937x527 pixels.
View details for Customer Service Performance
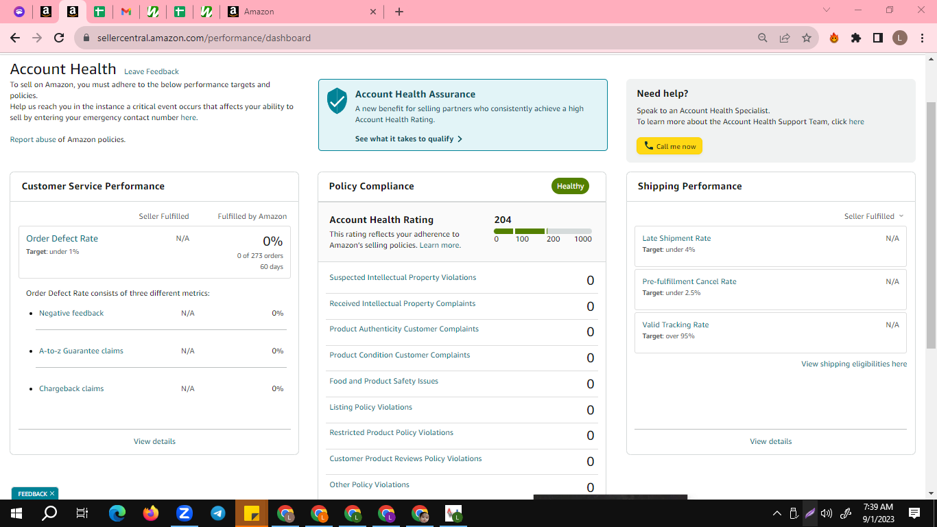pos(154,442)
